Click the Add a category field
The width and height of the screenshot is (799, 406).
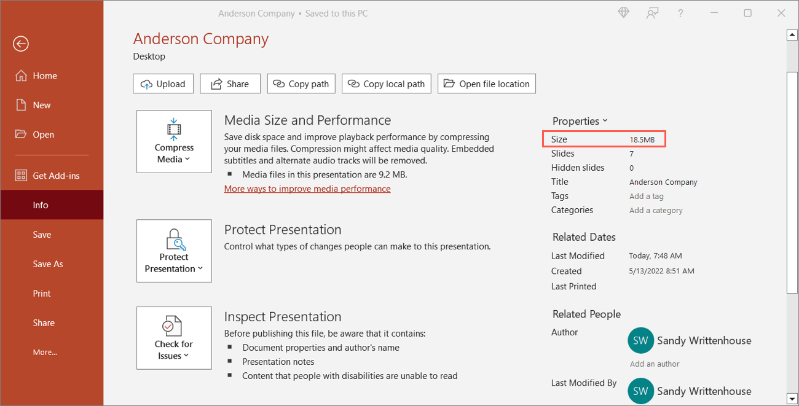point(656,211)
